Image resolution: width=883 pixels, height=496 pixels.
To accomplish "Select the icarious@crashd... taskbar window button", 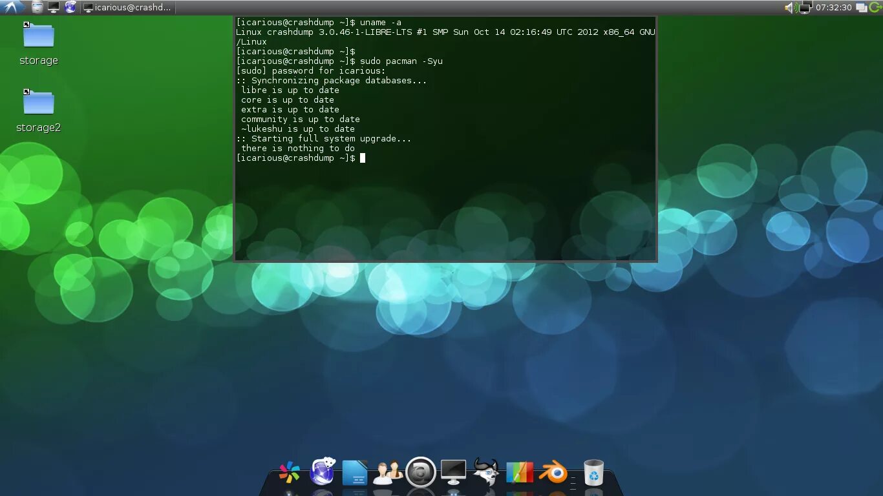I will (x=127, y=8).
